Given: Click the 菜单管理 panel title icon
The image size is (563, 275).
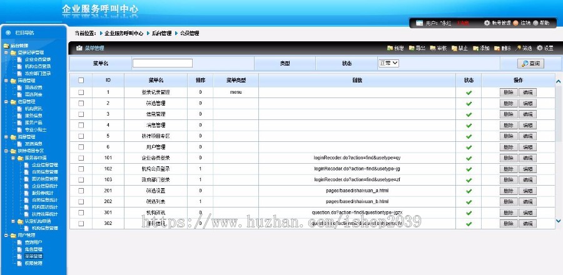Looking at the screenshot, I should (x=79, y=48).
